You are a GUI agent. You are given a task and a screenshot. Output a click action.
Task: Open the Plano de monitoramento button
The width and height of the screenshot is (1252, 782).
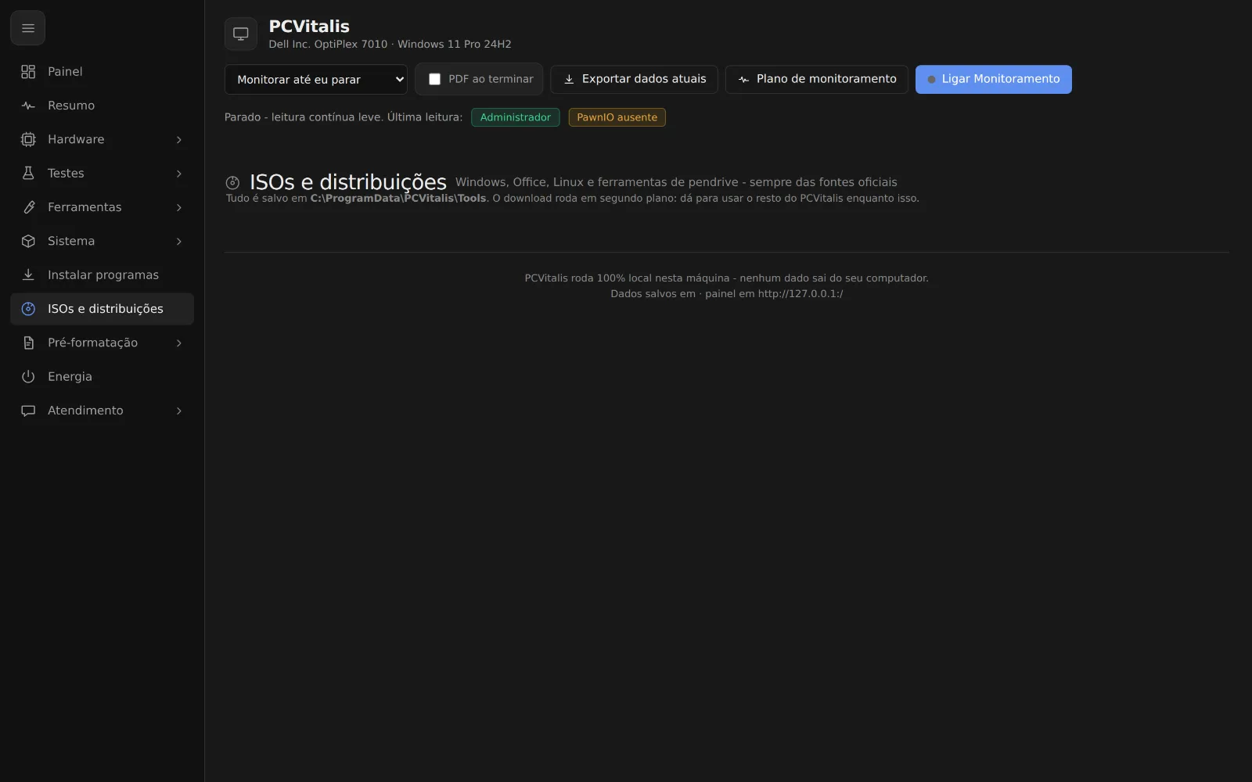(816, 79)
